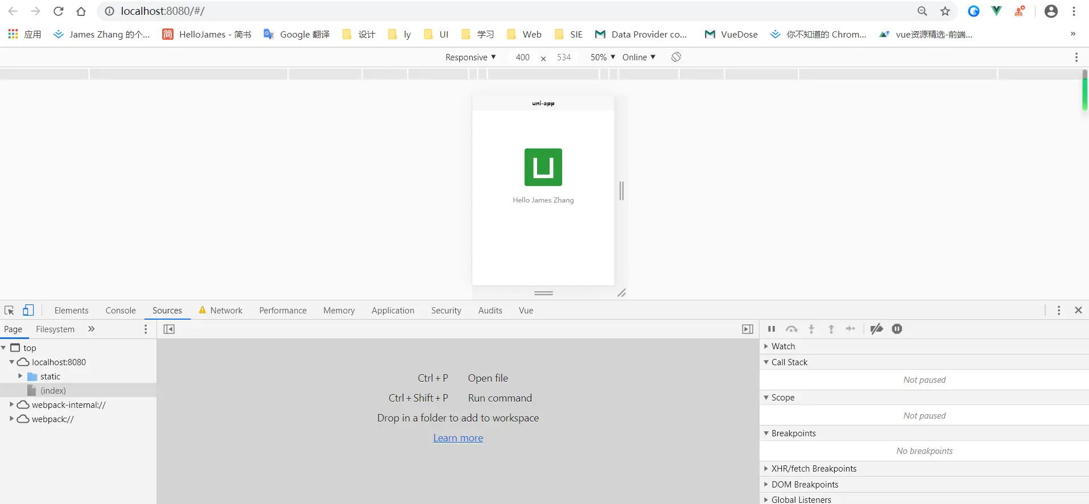Collapse the top frame tree node
The image size is (1089, 504).
click(3, 348)
